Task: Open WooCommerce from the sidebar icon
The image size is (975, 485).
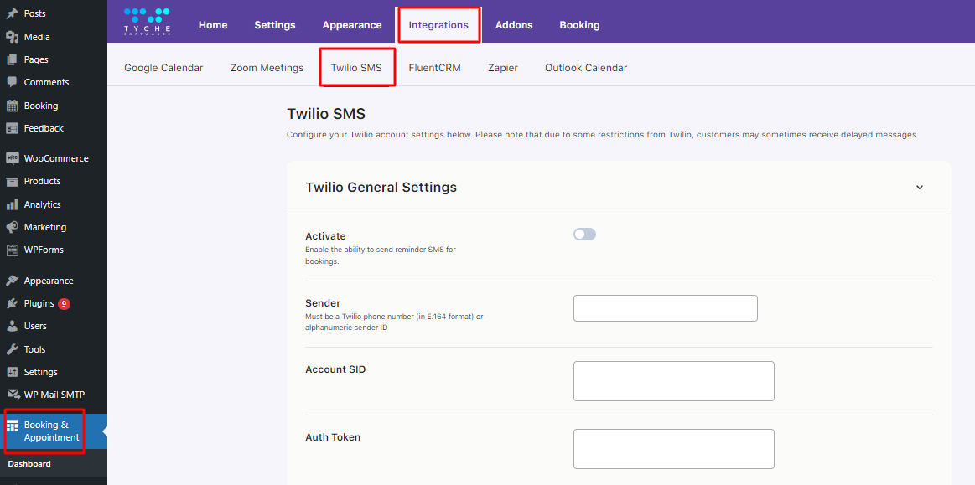Action: pos(13,157)
